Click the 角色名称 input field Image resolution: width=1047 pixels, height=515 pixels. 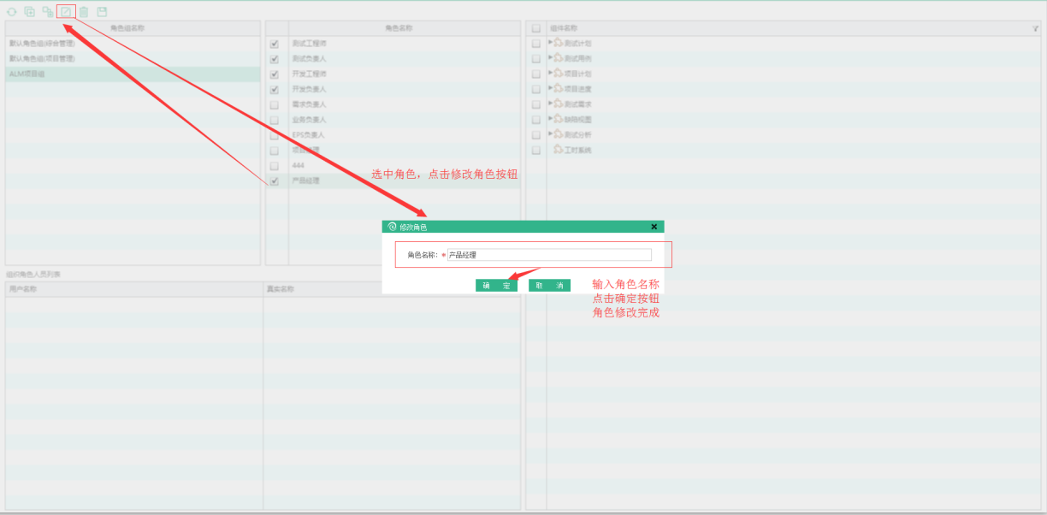(549, 255)
